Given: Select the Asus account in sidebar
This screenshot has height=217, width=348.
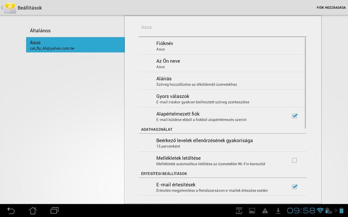Looking at the screenshot, I should (75, 45).
